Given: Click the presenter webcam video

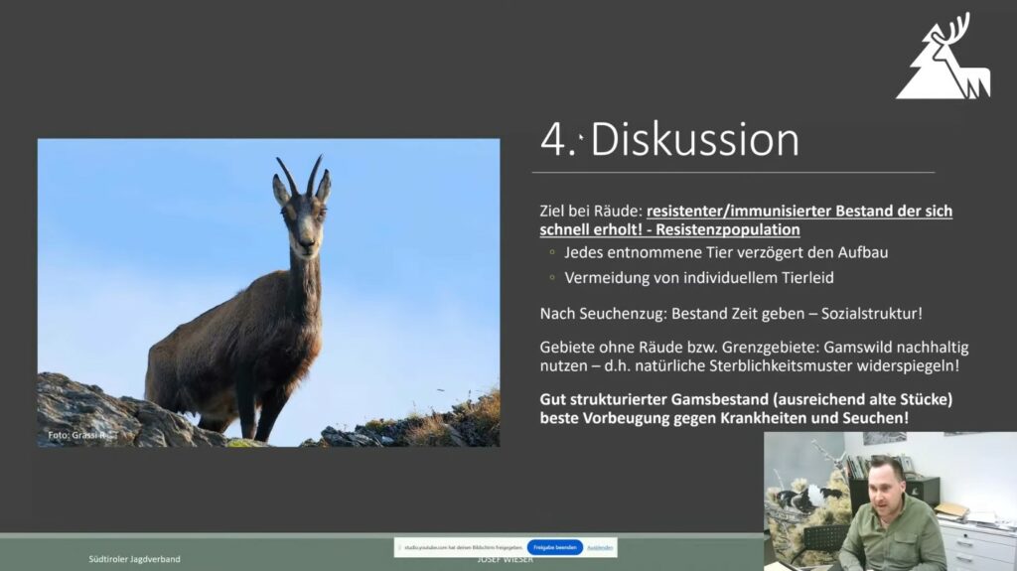Looking at the screenshot, I should pos(889,500).
